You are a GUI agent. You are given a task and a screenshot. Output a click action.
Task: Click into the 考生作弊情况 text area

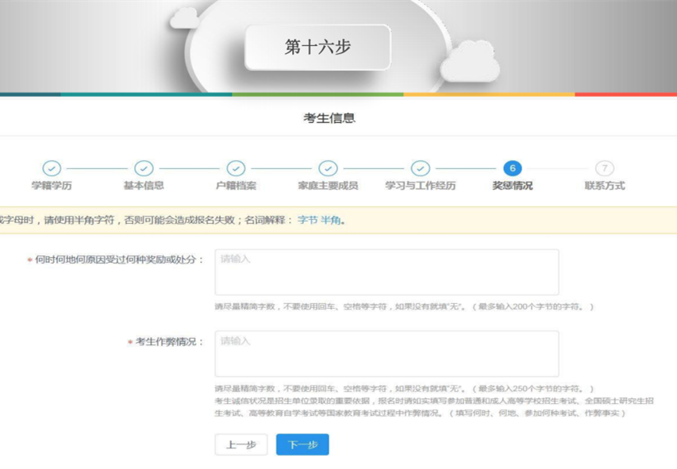tap(387, 354)
